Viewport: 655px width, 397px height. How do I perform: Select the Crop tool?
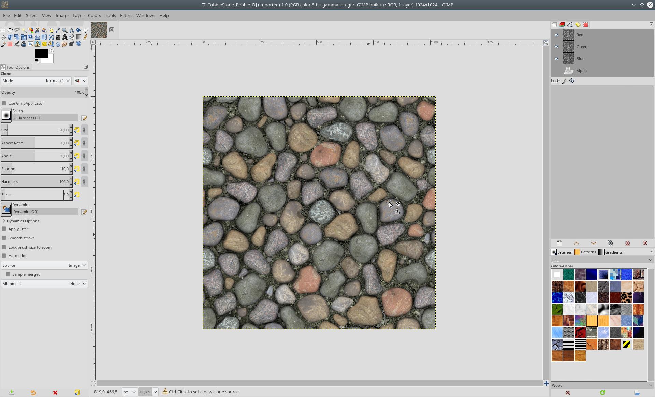(x=3, y=37)
